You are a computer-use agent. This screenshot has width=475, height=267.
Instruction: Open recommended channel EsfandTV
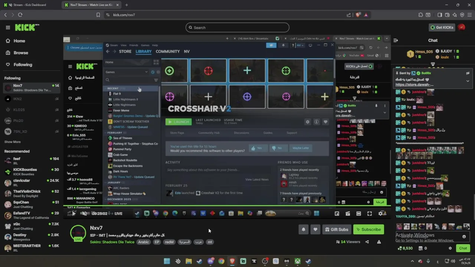click(31, 215)
